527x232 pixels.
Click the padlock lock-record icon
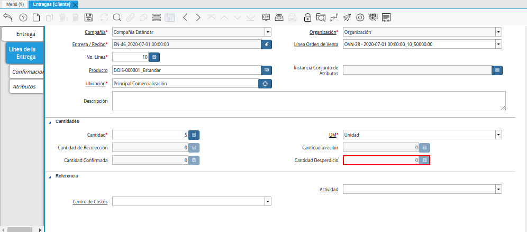coord(307,17)
